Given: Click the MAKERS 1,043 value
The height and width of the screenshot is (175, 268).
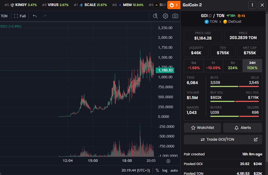Looking at the screenshot, I should click(x=192, y=113).
